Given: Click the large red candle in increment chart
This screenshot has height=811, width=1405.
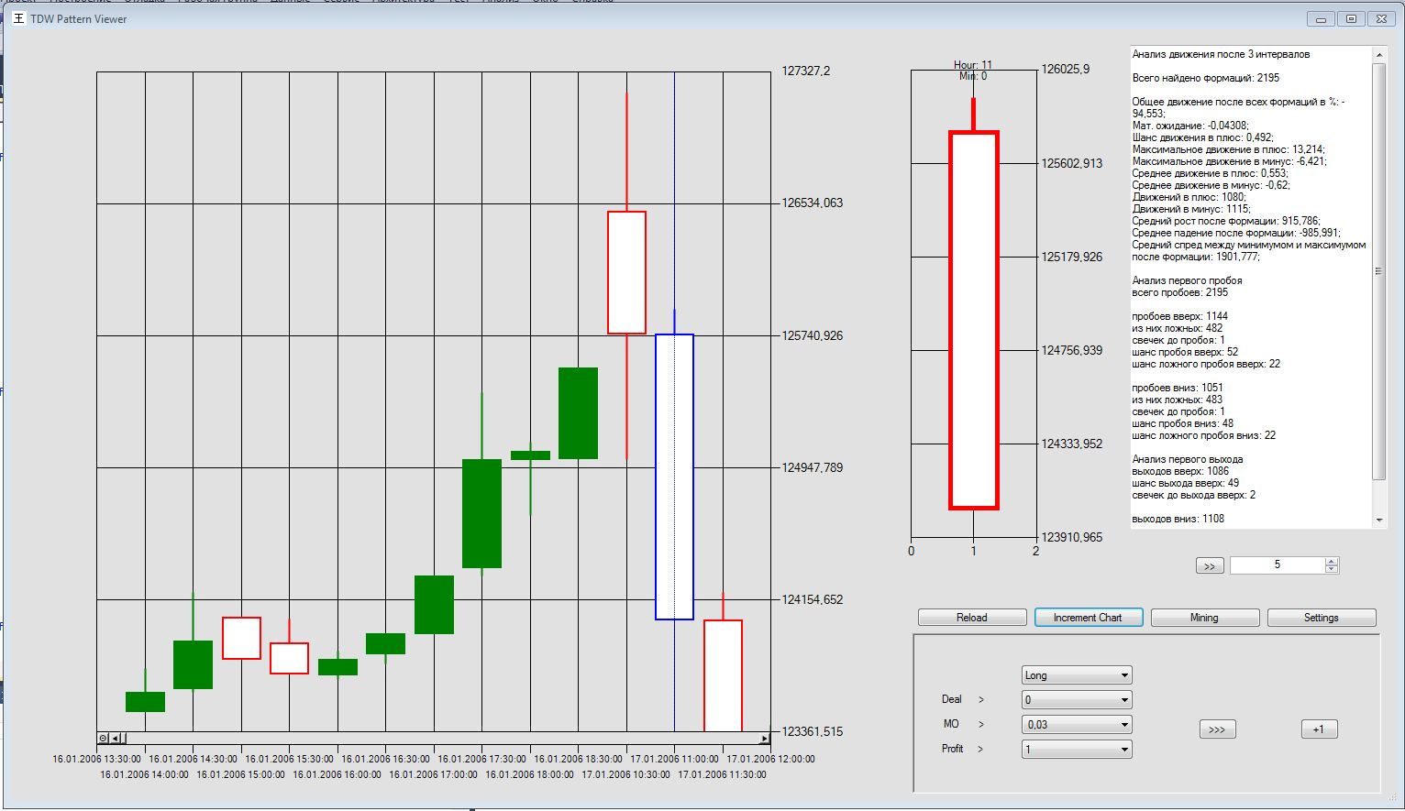Looking at the screenshot, I should [973, 320].
